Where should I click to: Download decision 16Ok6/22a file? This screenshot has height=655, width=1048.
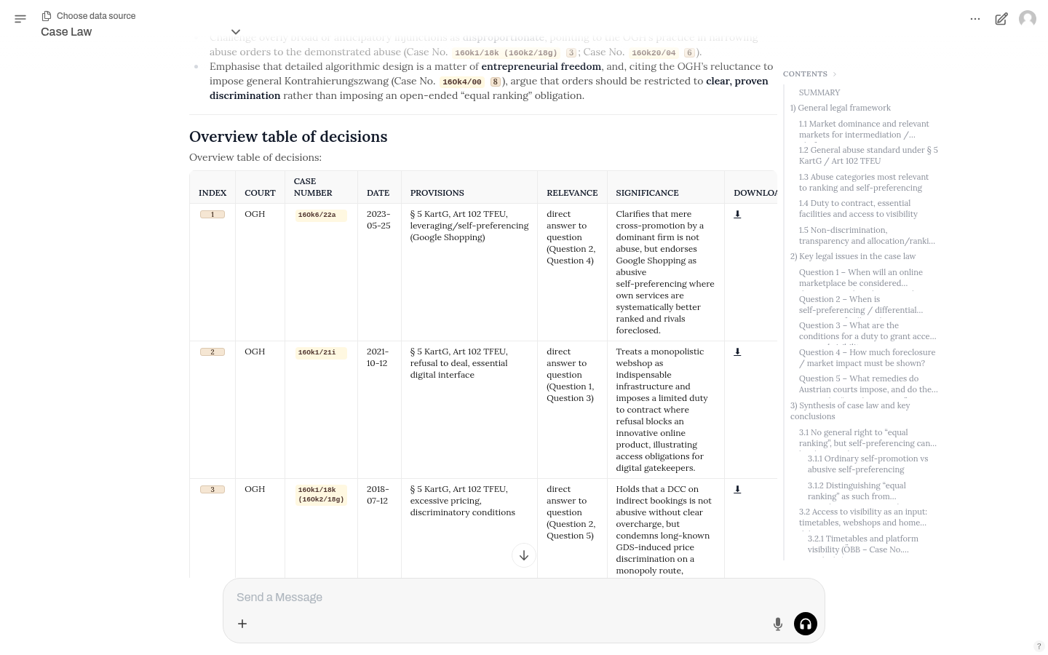tap(737, 215)
